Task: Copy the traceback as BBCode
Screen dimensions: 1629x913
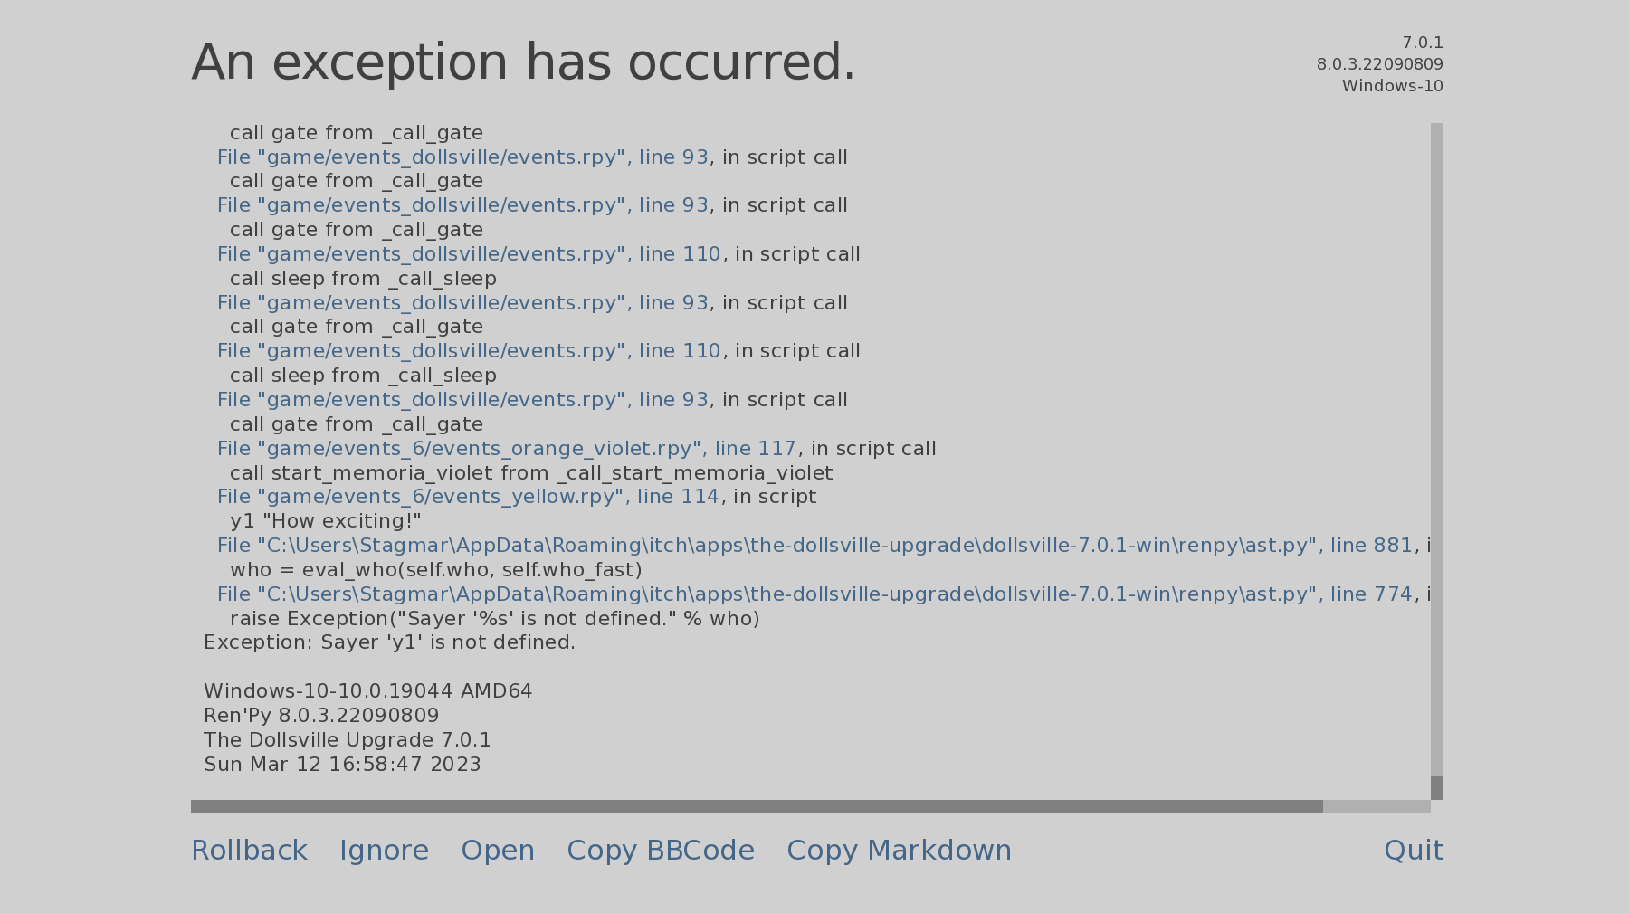Action: pos(661,851)
